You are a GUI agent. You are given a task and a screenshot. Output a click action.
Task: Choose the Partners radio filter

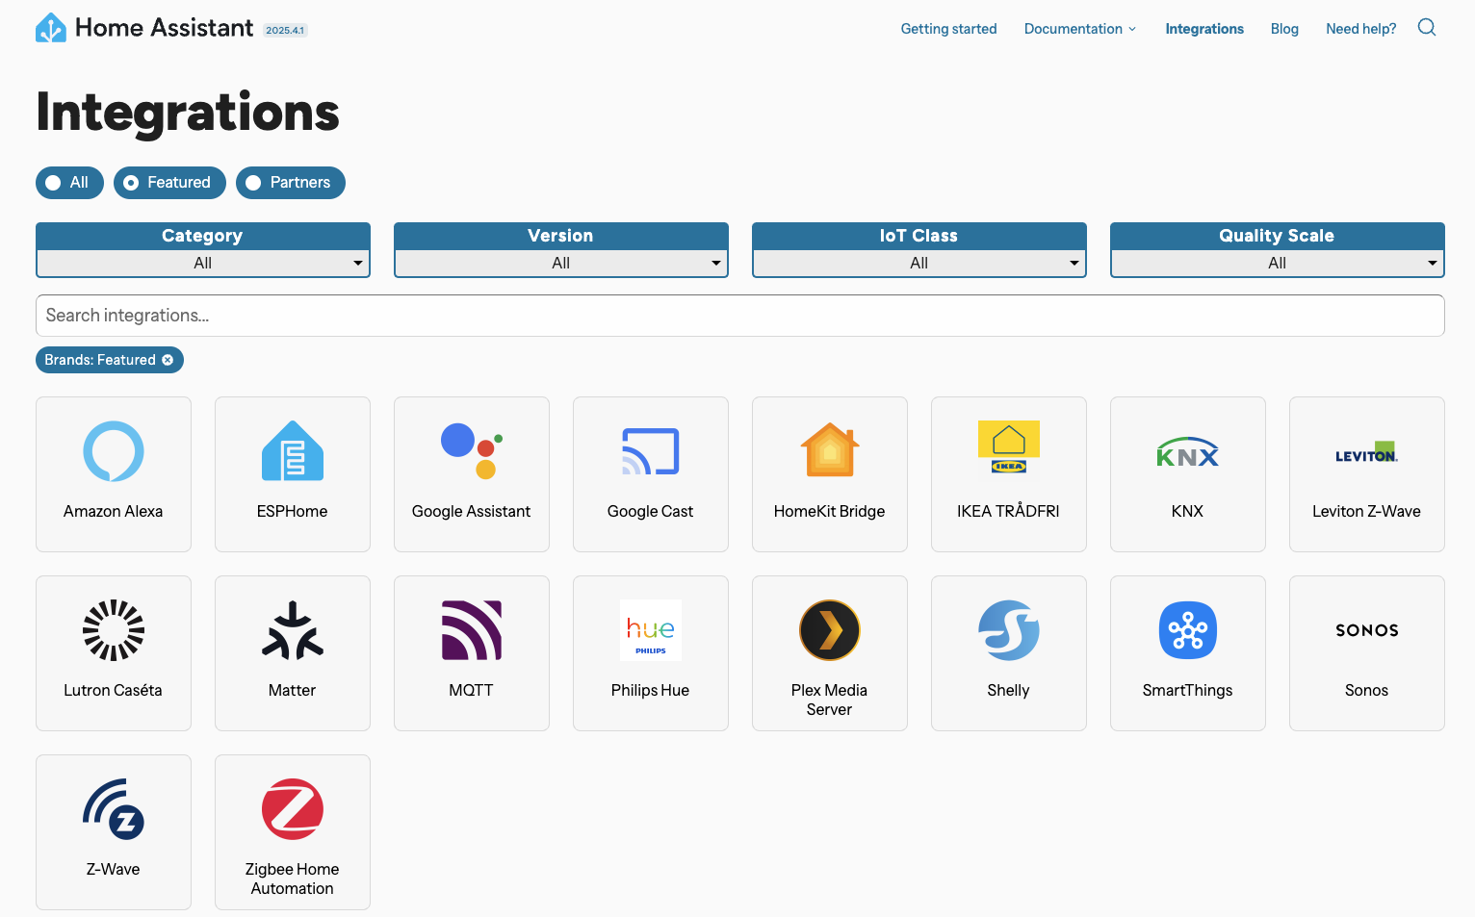[254, 183]
